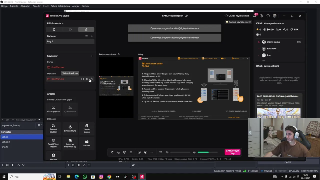Image resolution: width=320 pixels, height=180 pixels.
Task: Open the Araçlar menu in OBS
Action: 76,6
